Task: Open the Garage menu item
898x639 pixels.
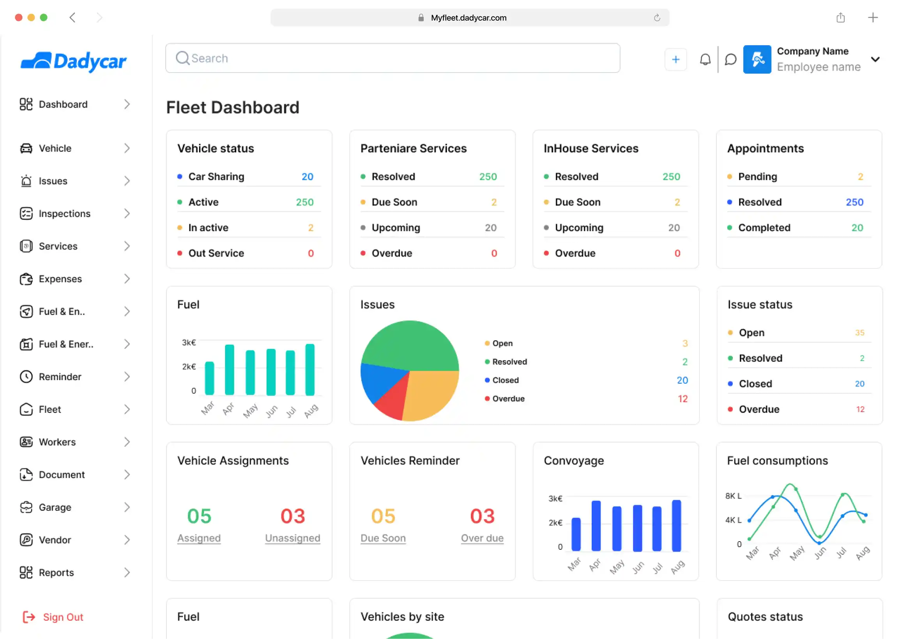Action: [55, 507]
